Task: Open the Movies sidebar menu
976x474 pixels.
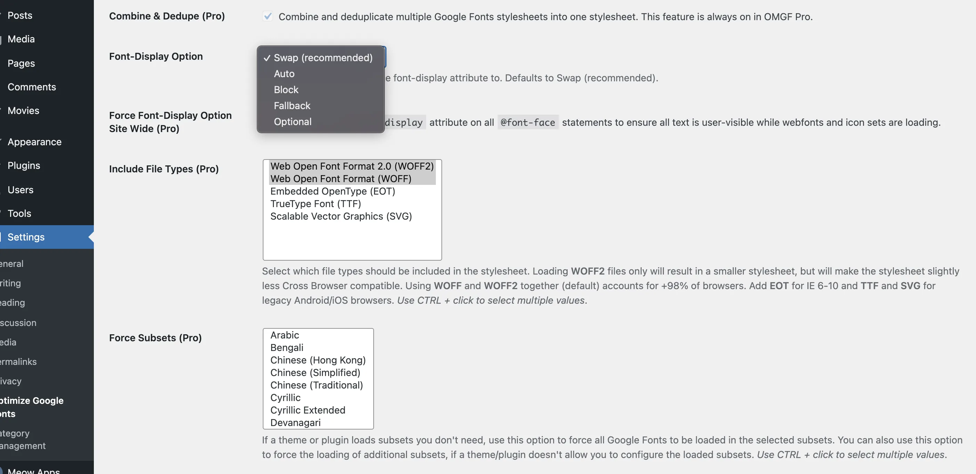Action: pyautogui.click(x=23, y=110)
